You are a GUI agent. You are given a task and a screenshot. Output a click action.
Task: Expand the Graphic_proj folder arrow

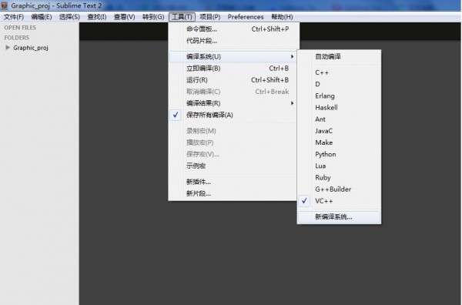[x=8, y=48]
